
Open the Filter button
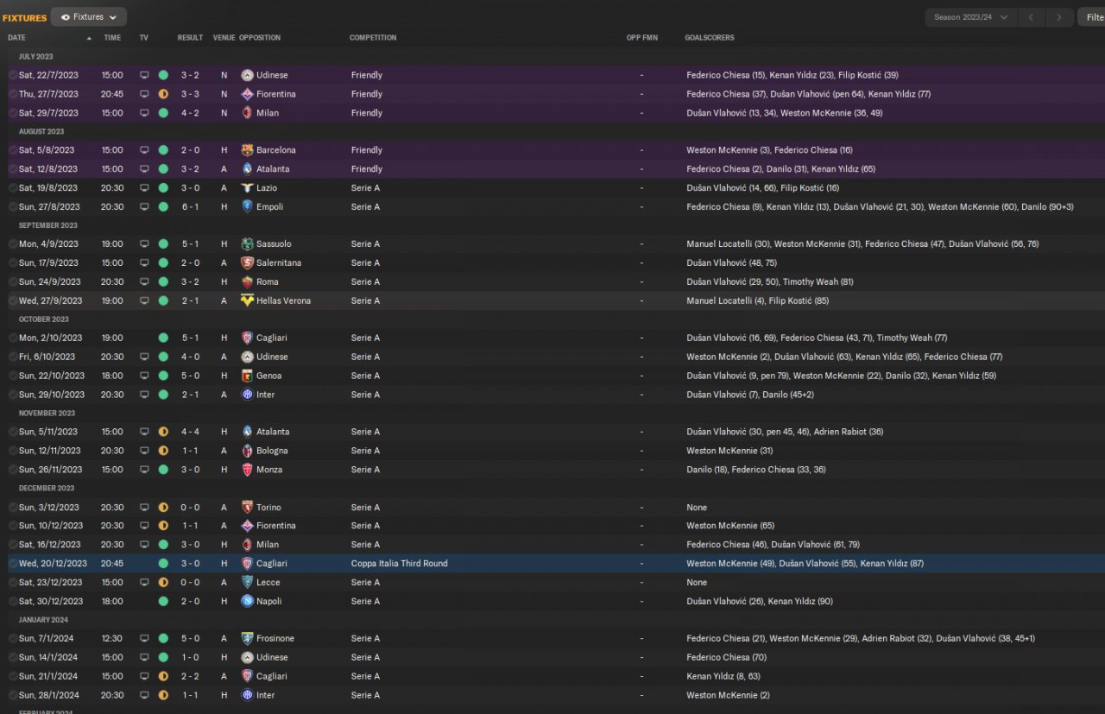pos(1091,17)
